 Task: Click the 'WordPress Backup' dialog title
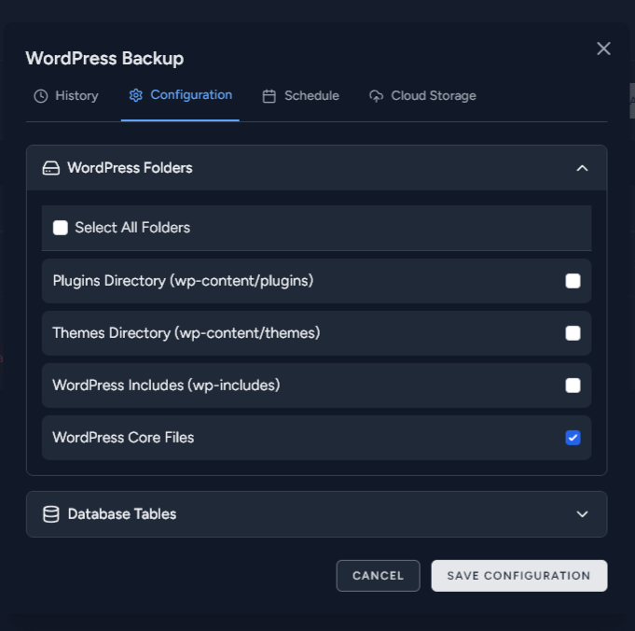pos(104,59)
